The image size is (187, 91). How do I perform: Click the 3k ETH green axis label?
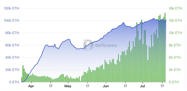tap(175, 70)
